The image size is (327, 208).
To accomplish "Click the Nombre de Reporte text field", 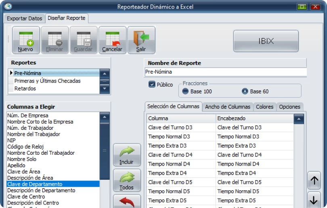I will (x=225, y=72).
